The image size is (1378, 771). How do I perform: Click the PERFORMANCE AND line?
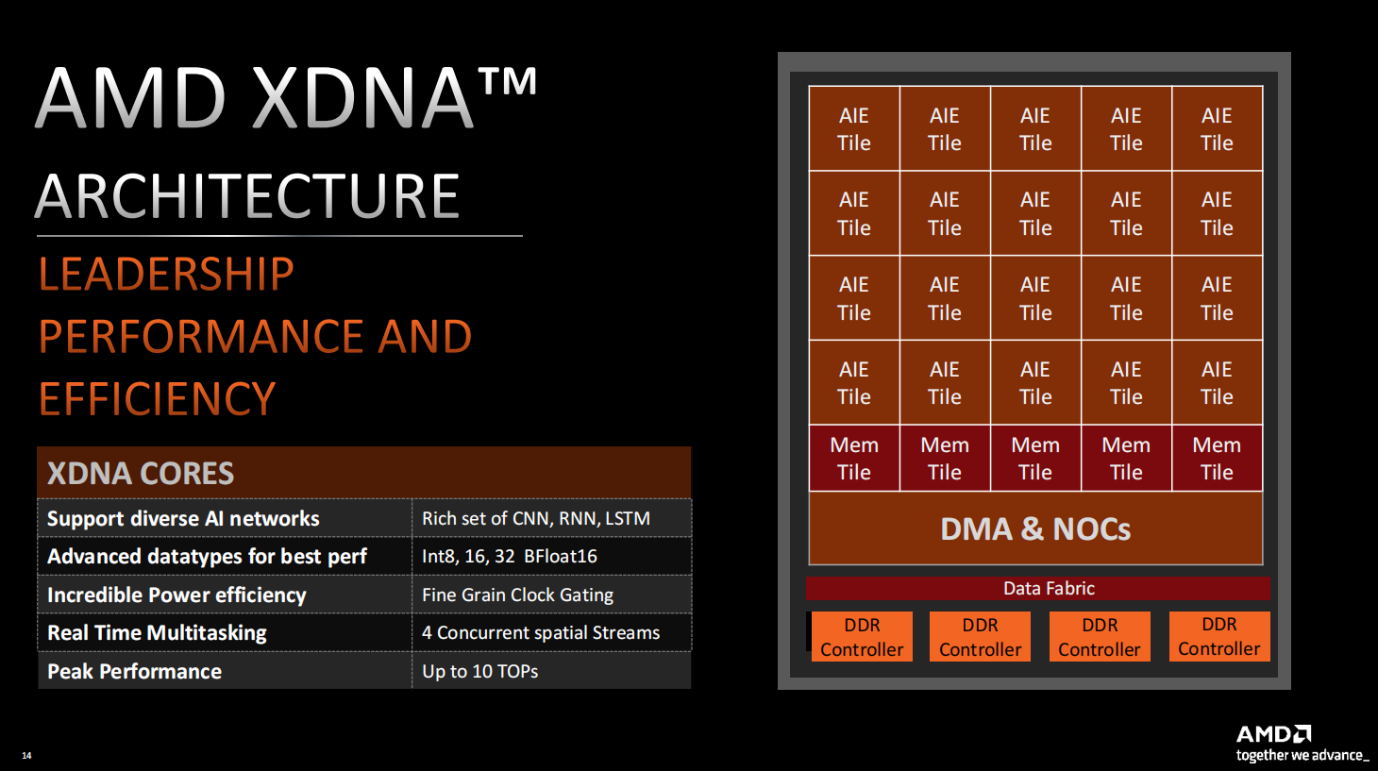click(255, 337)
